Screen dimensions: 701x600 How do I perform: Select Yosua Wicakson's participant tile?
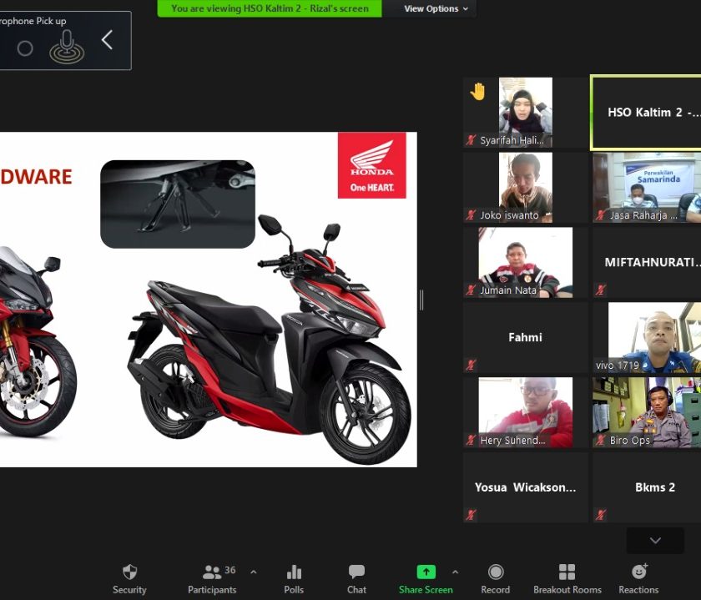click(x=525, y=488)
